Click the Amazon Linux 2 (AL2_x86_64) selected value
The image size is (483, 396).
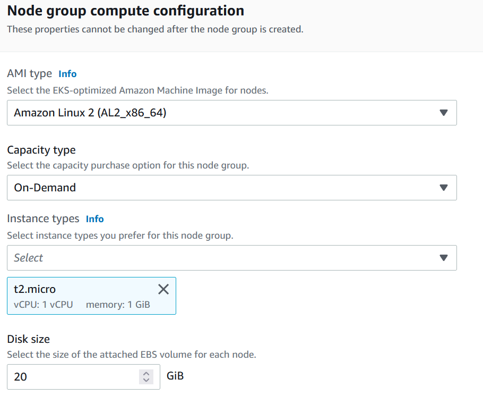(x=90, y=113)
